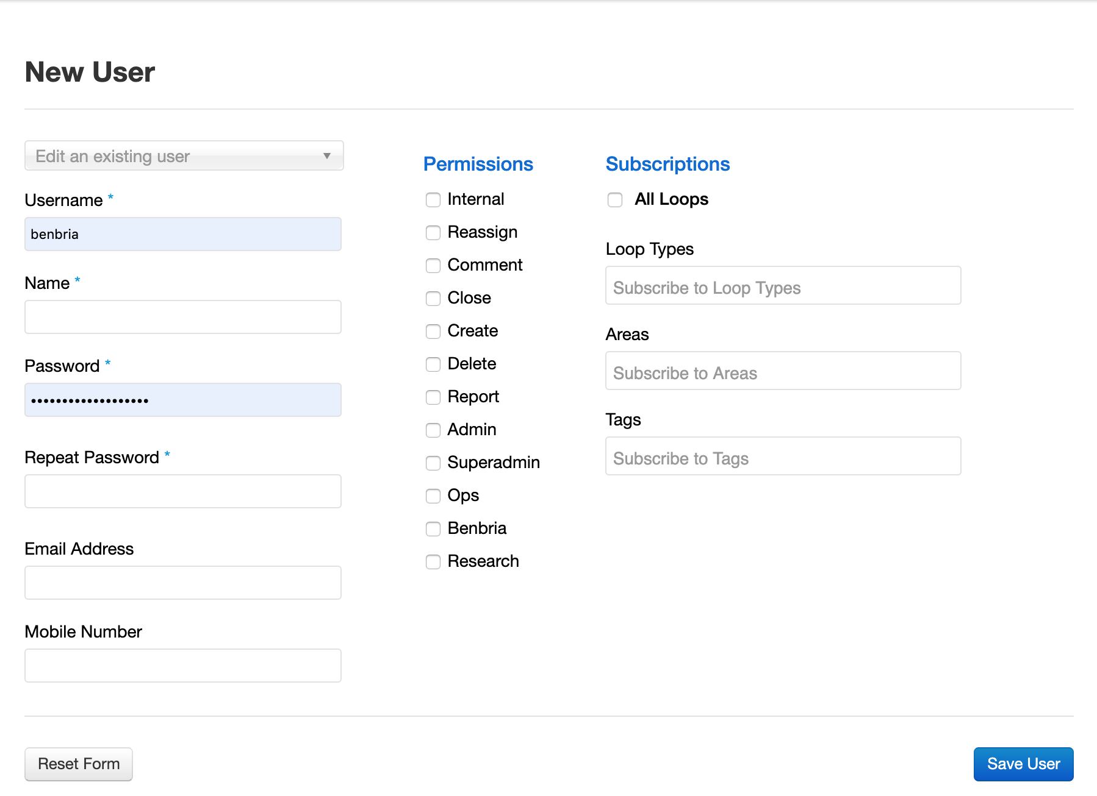Click the Password input field

tap(183, 400)
